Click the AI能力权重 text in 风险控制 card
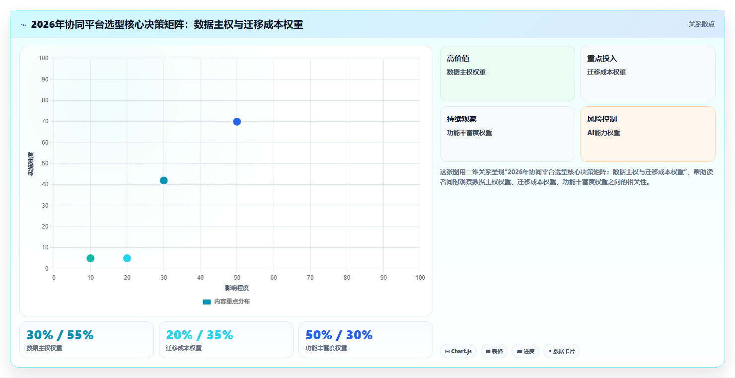This screenshot has width=735, height=378. (603, 133)
